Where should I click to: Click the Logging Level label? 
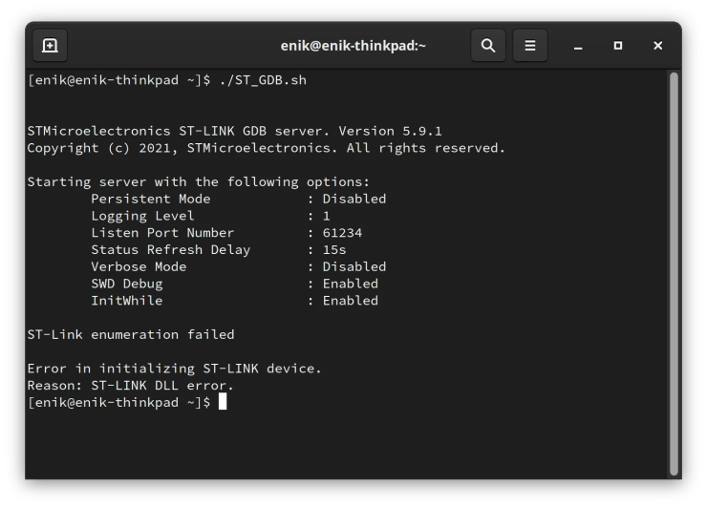142,216
